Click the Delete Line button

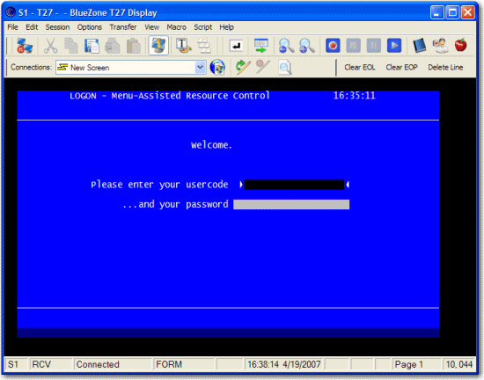point(445,67)
